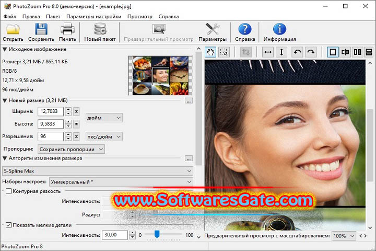Click the lock icon next to Разрешение
Screen dimensions: 376x251
(76, 136)
